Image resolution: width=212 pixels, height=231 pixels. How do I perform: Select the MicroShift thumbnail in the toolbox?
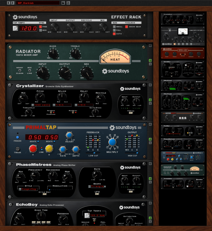[x=183, y=117]
